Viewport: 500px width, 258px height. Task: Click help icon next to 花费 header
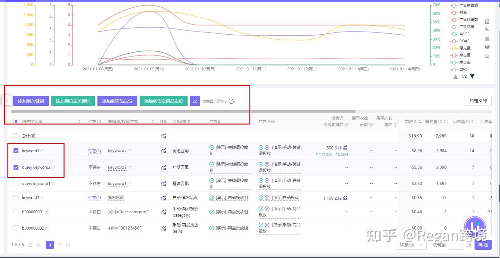point(416,122)
